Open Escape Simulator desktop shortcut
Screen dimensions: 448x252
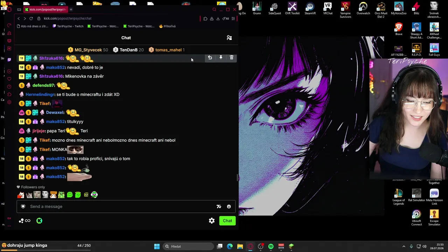tap(434, 218)
